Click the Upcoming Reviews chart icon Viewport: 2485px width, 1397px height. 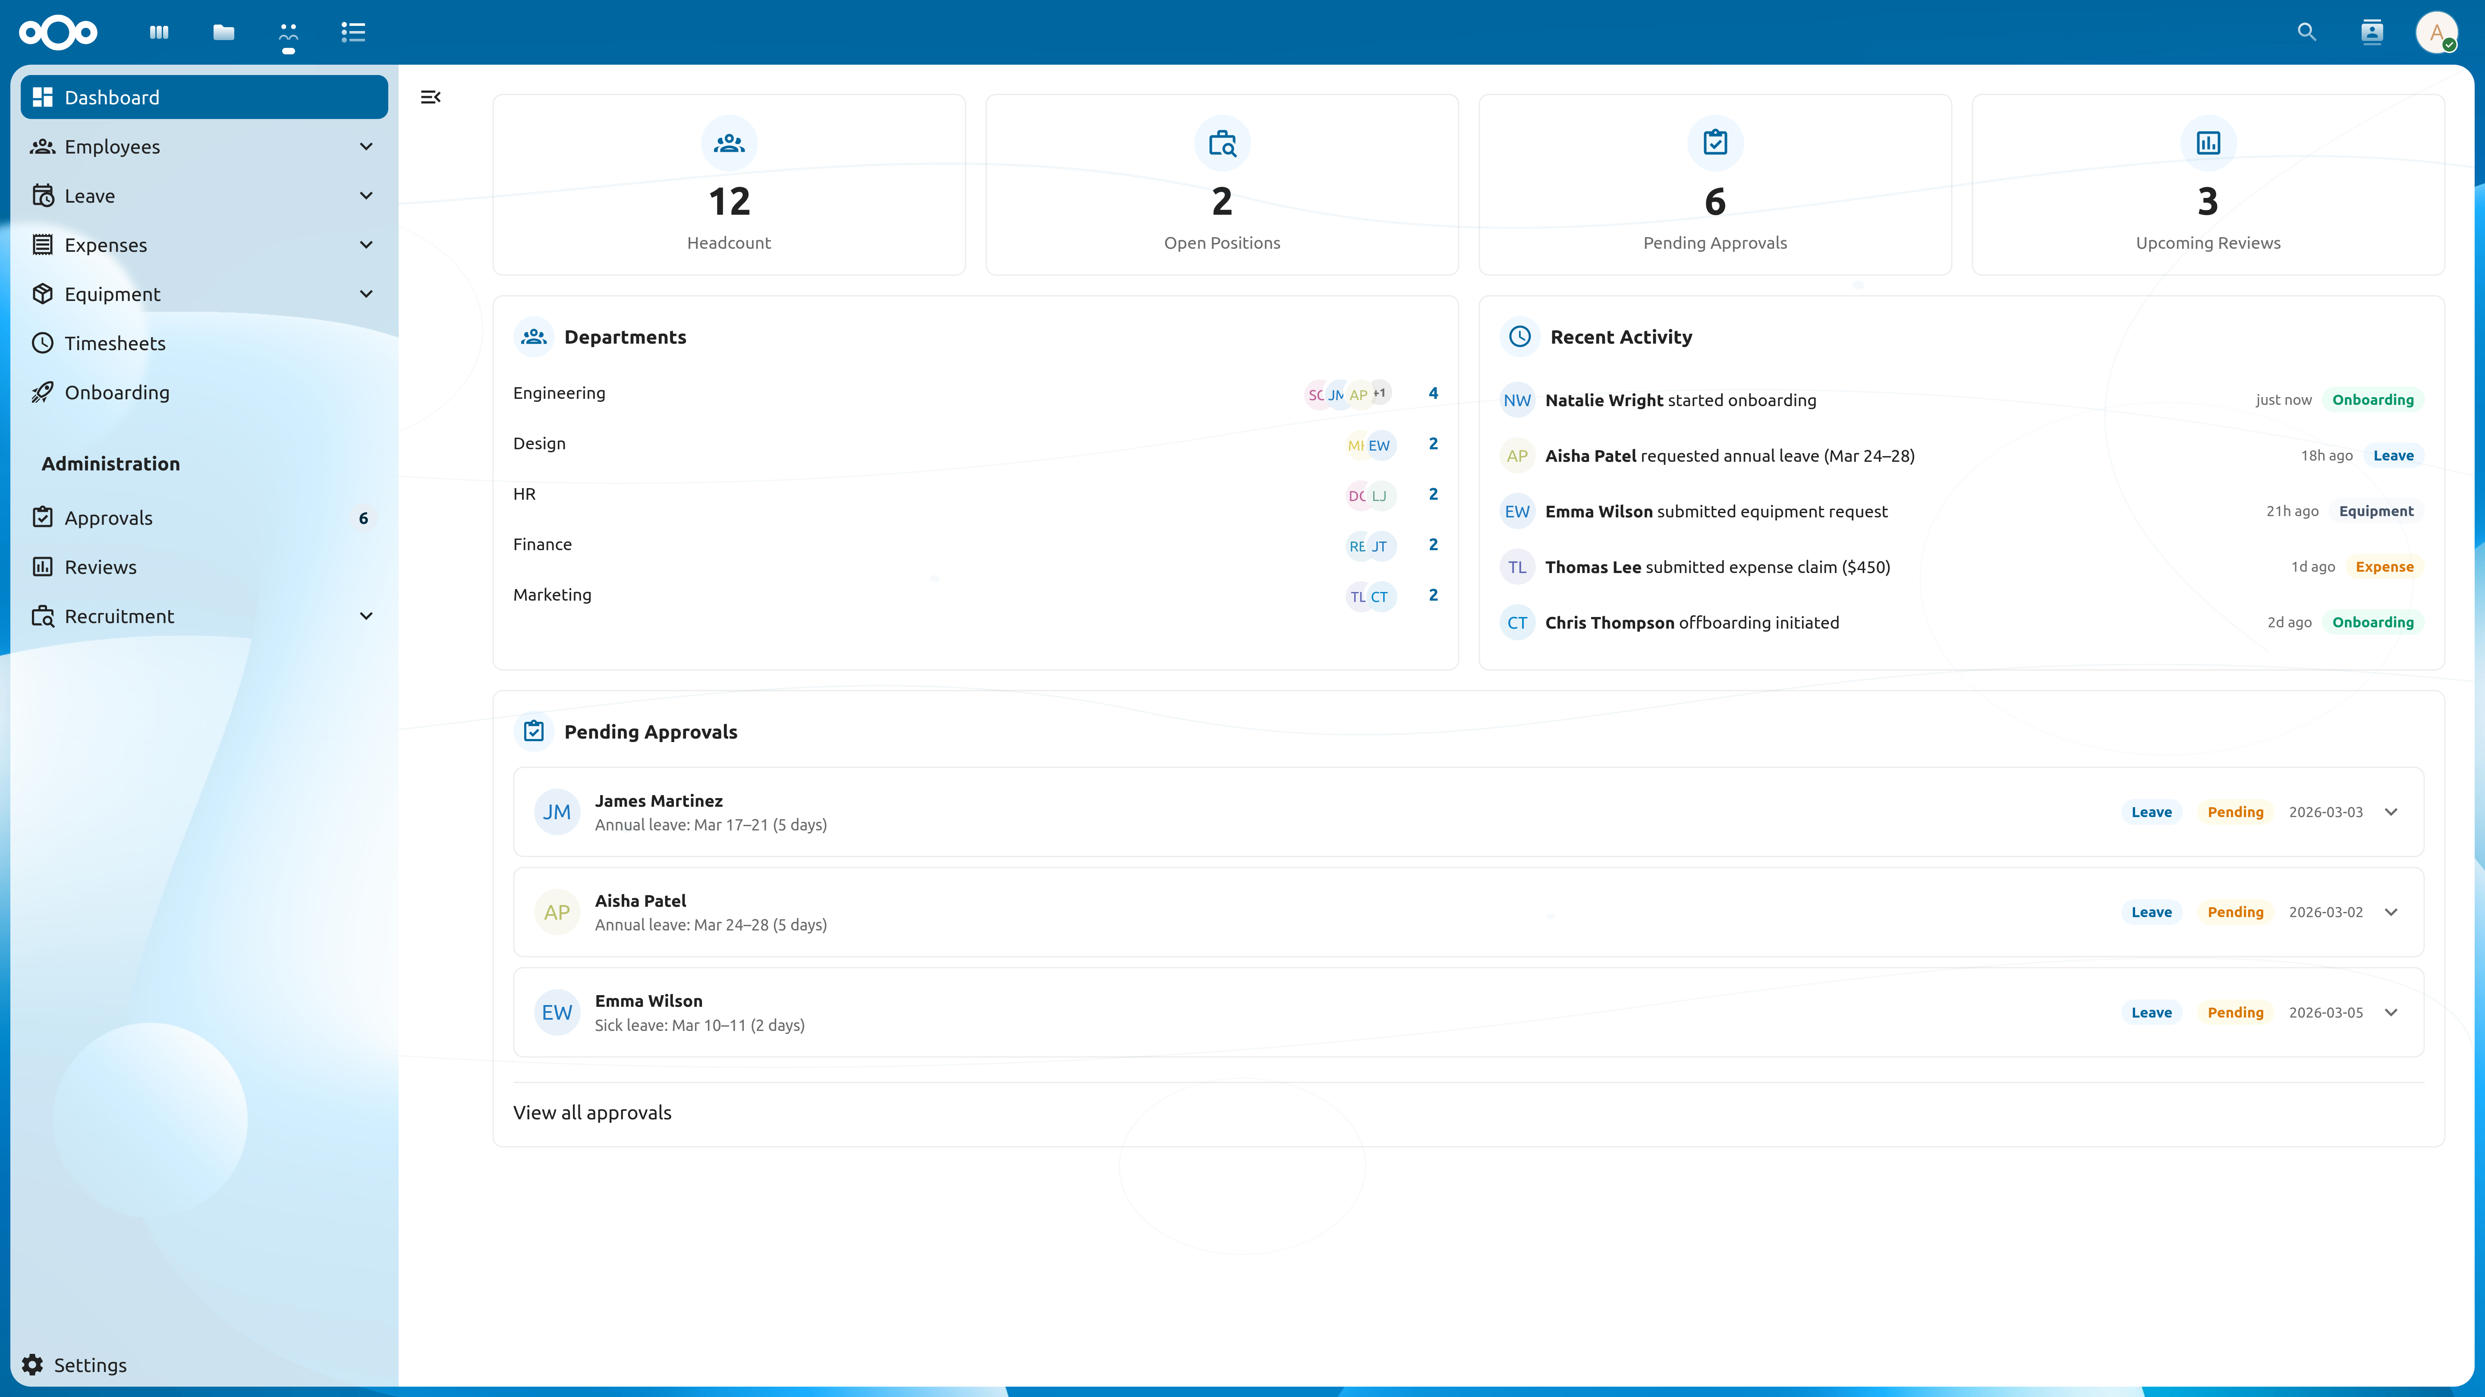[2207, 143]
